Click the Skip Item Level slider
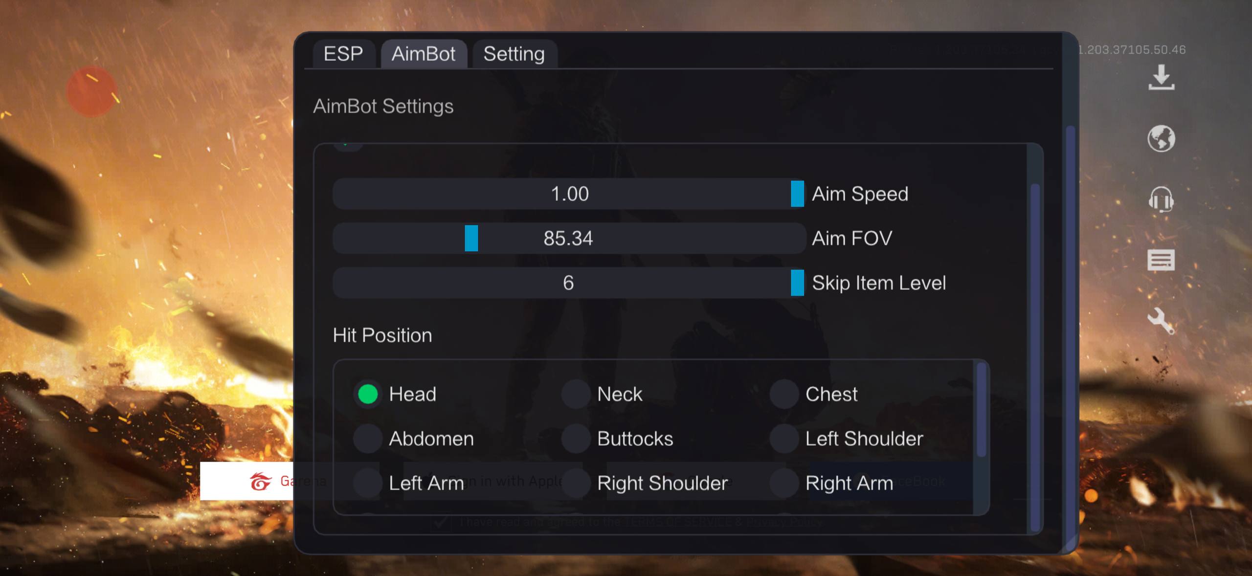Viewport: 1252px width, 576px height. tap(569, 283)
